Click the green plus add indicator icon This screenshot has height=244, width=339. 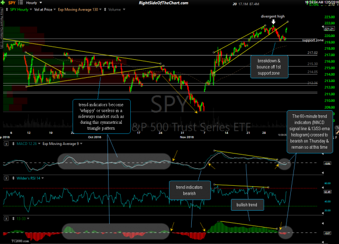tap(3, 3)
